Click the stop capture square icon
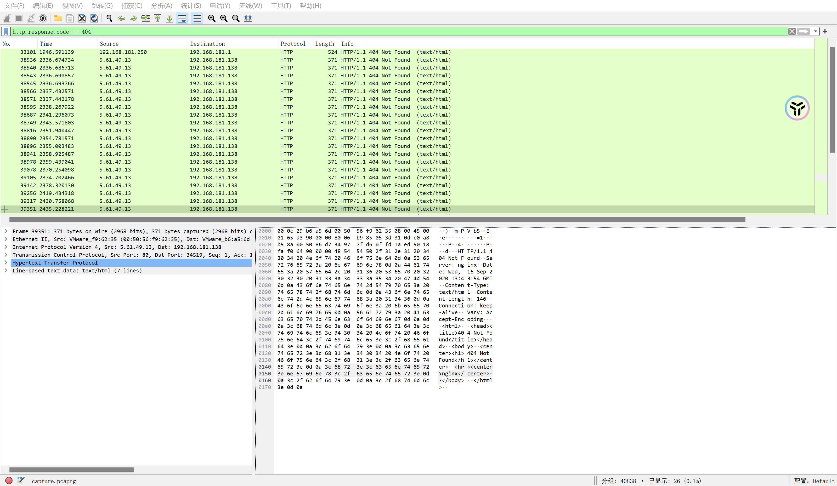This screenshot has width=837, height=486. (19, 18)
